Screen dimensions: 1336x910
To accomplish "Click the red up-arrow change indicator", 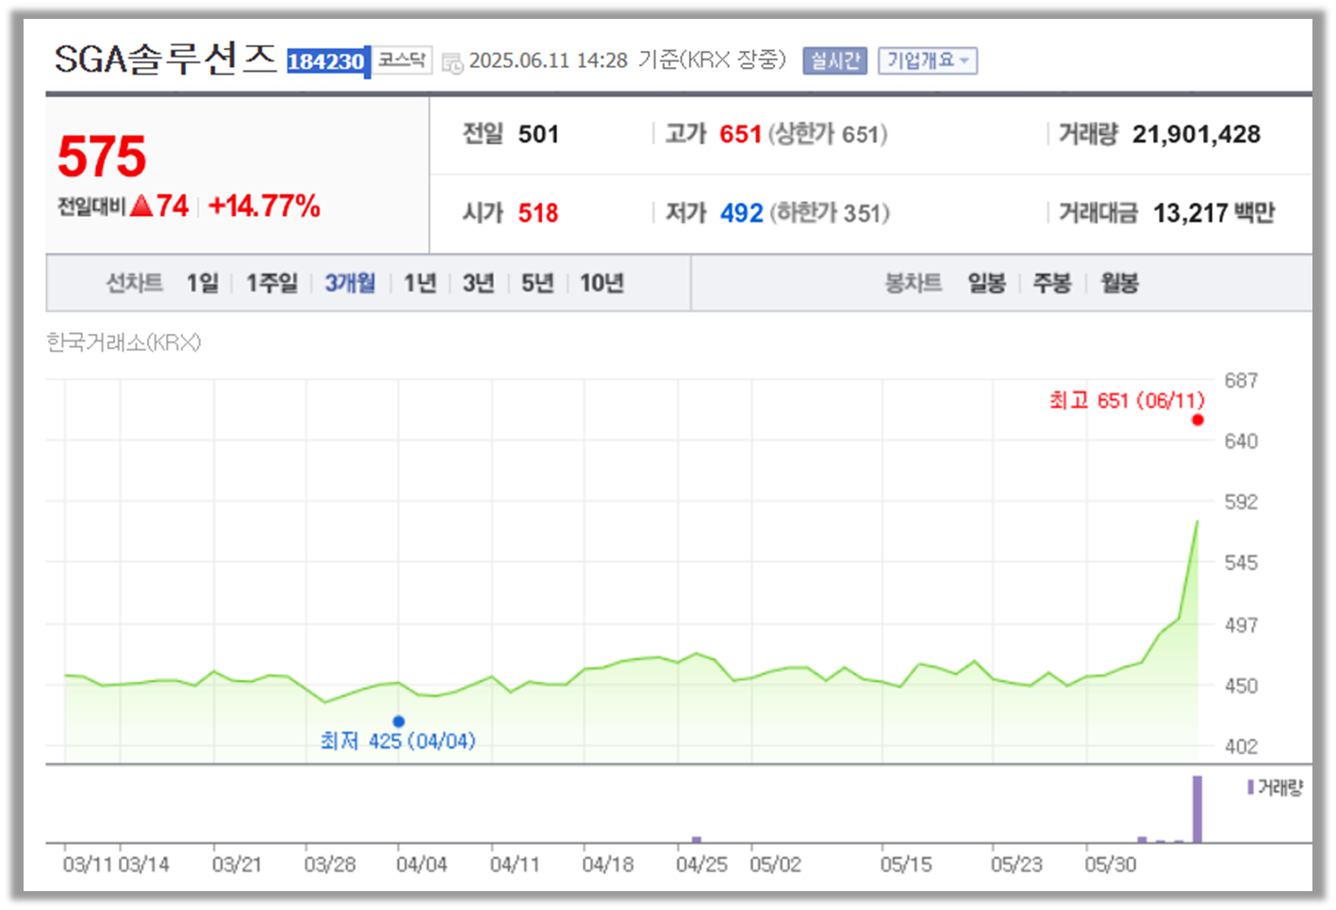I will pos(141,206).
